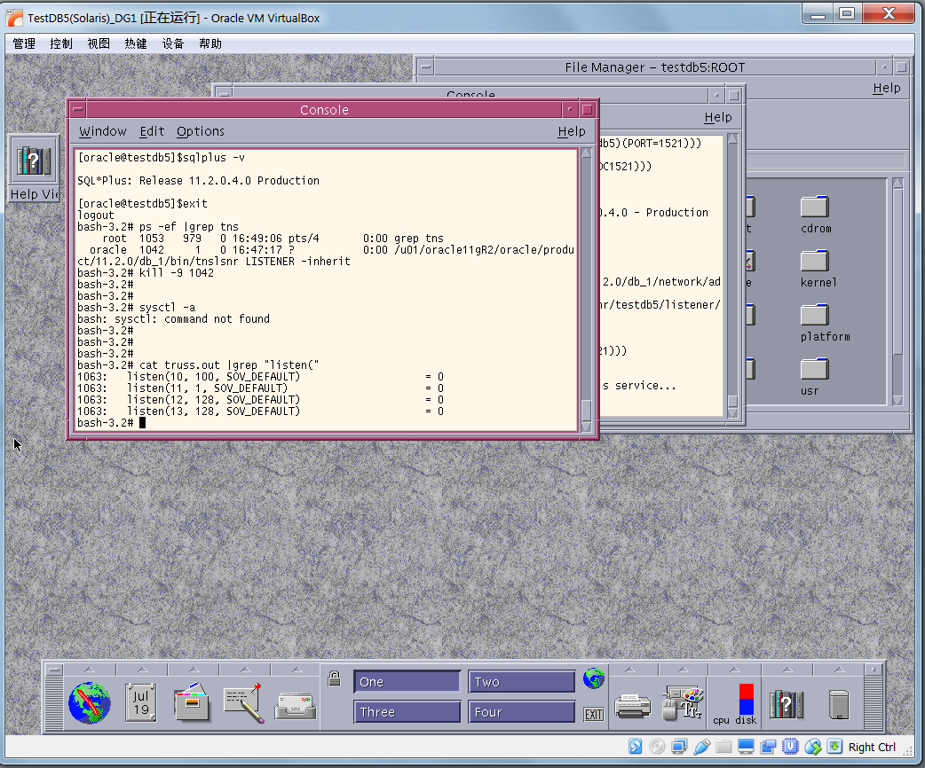The height and width of the screenshot is (768, 925).
Task: Switch to workspace One
Action: pyautogui.click(x=407, y=682)
